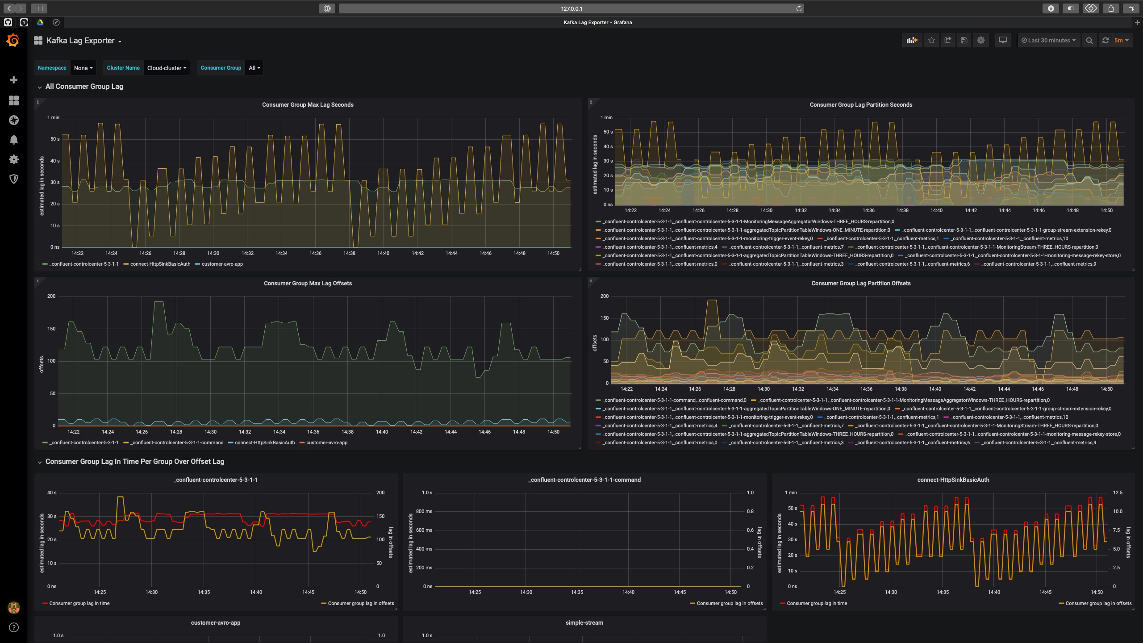The image size is (1143, 643).
Task: Click the Consumer Group Max Lag Seconds panel title
Action: 308,104
